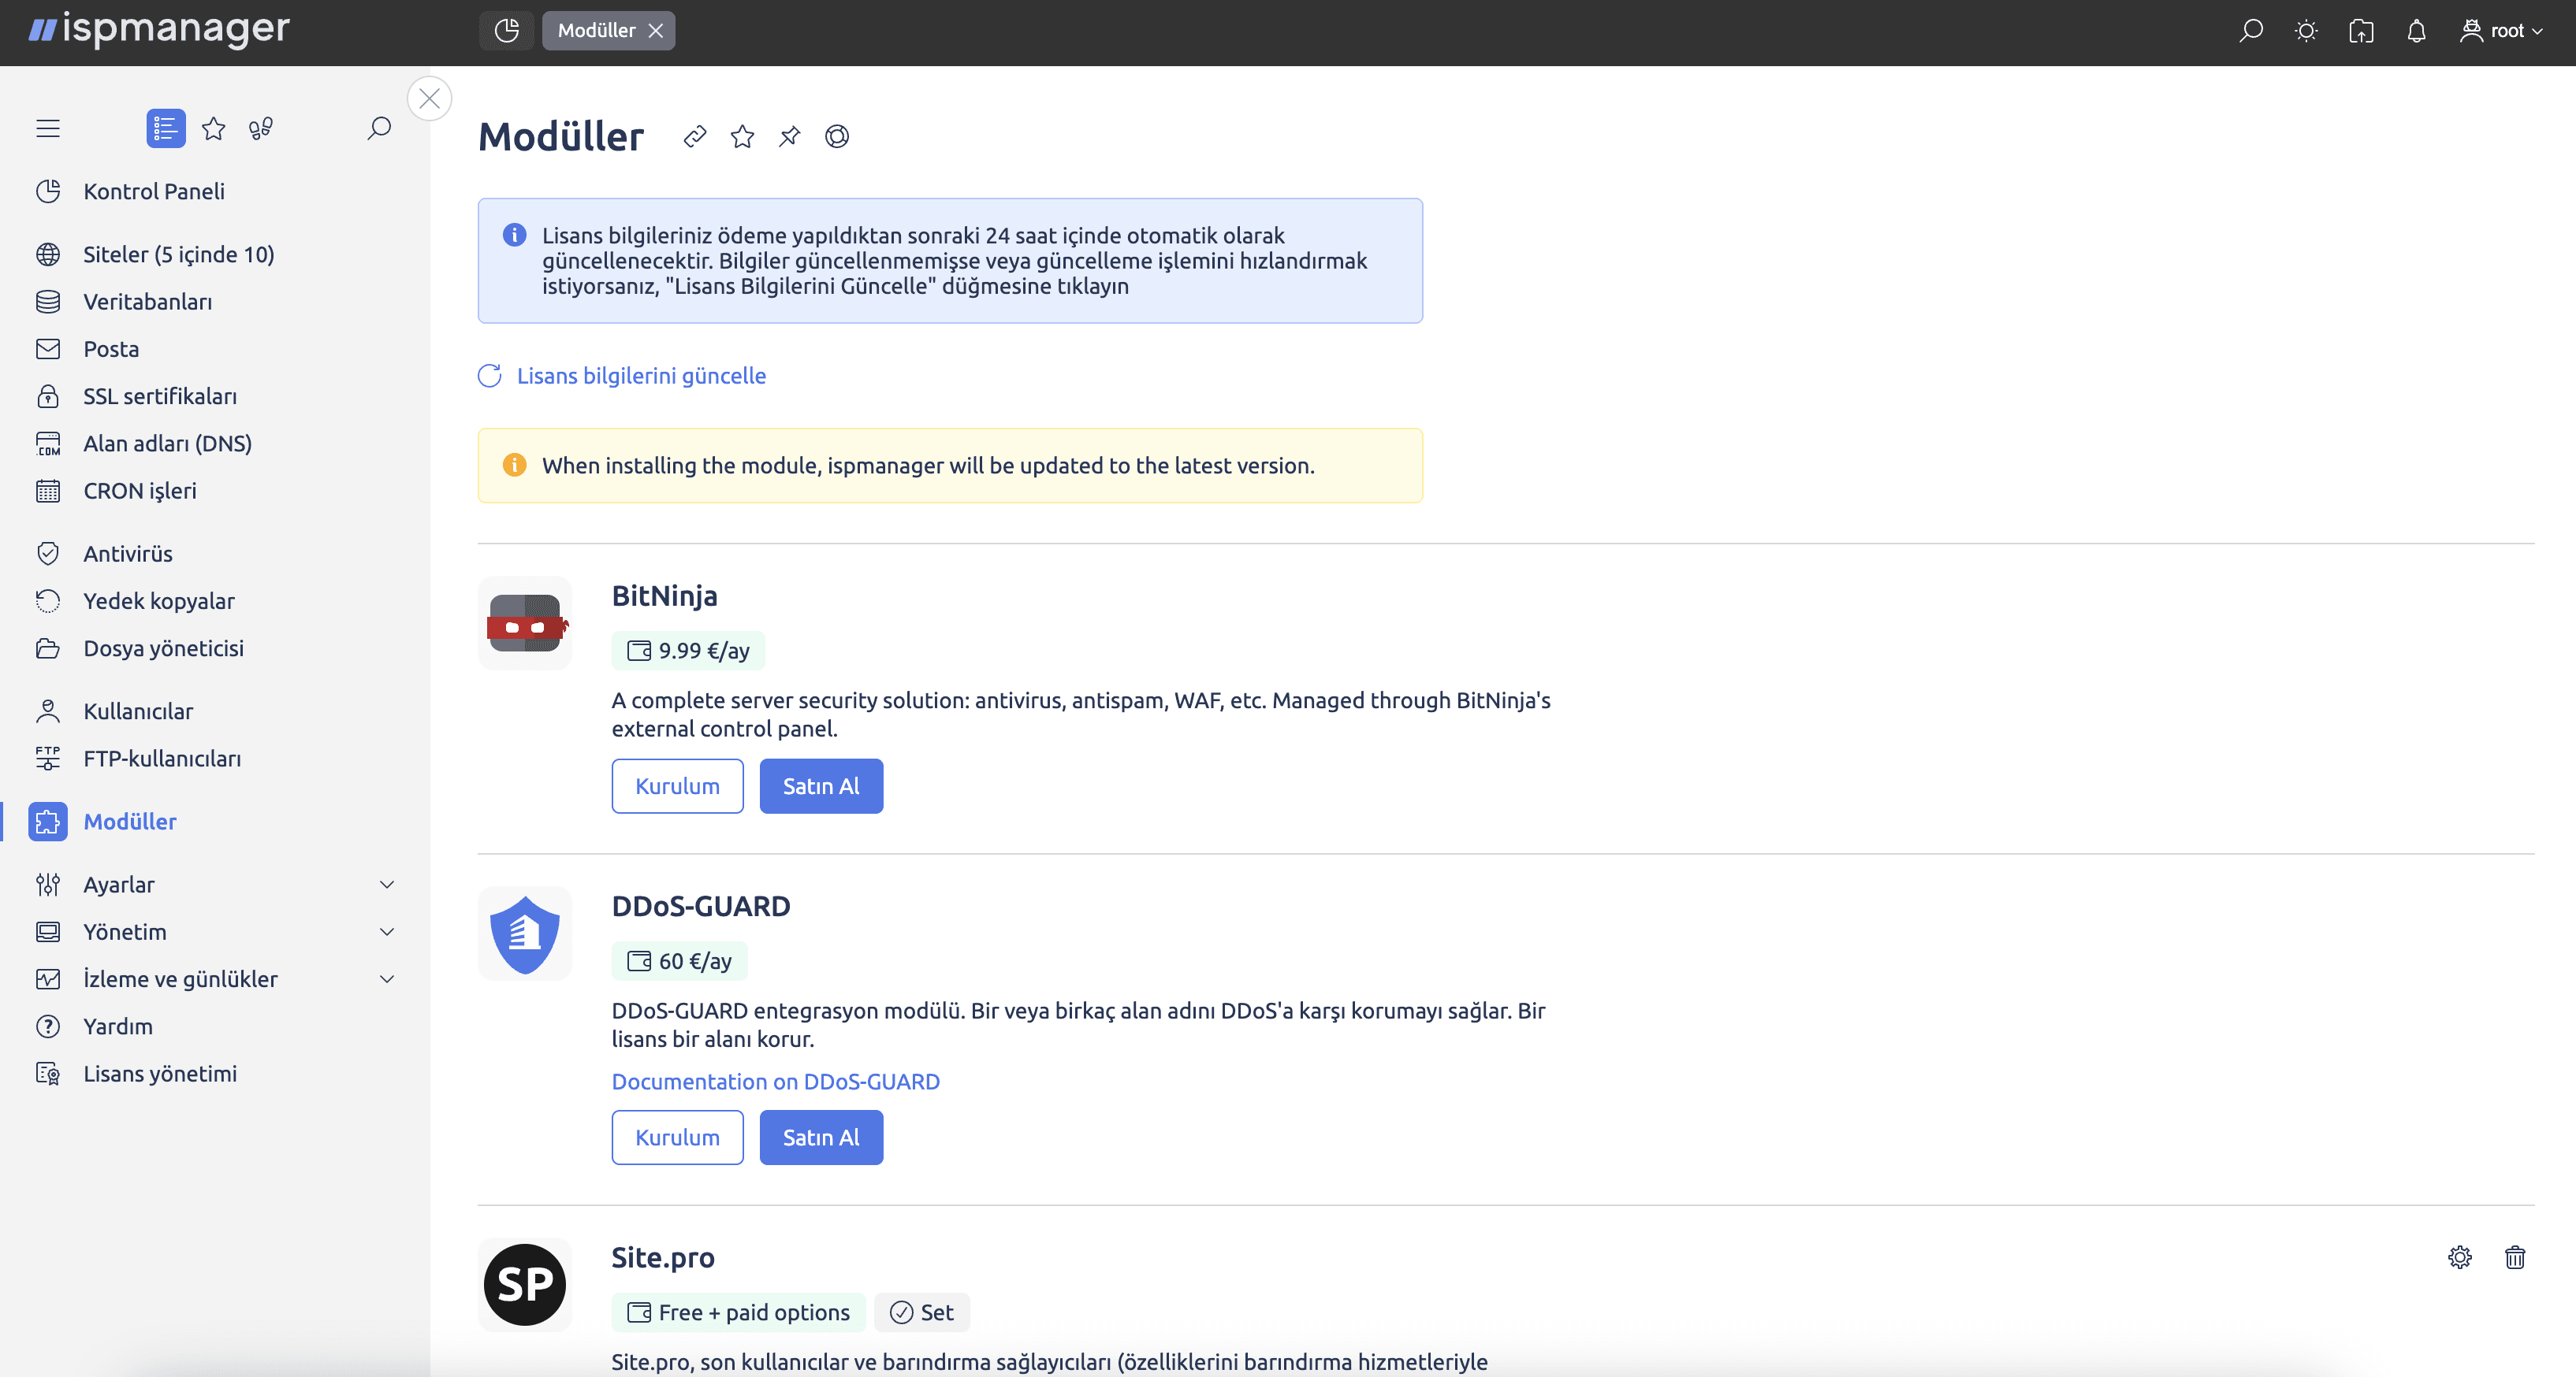Click the Site.pro module title

(x=663, y=1257)
